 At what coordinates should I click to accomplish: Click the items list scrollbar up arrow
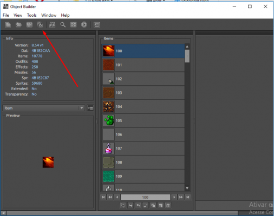pos(187,46)
